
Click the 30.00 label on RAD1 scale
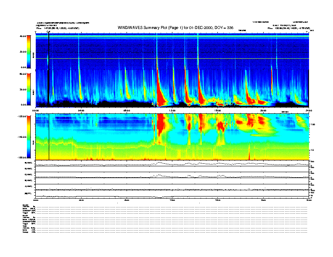(x=23, y=89)
